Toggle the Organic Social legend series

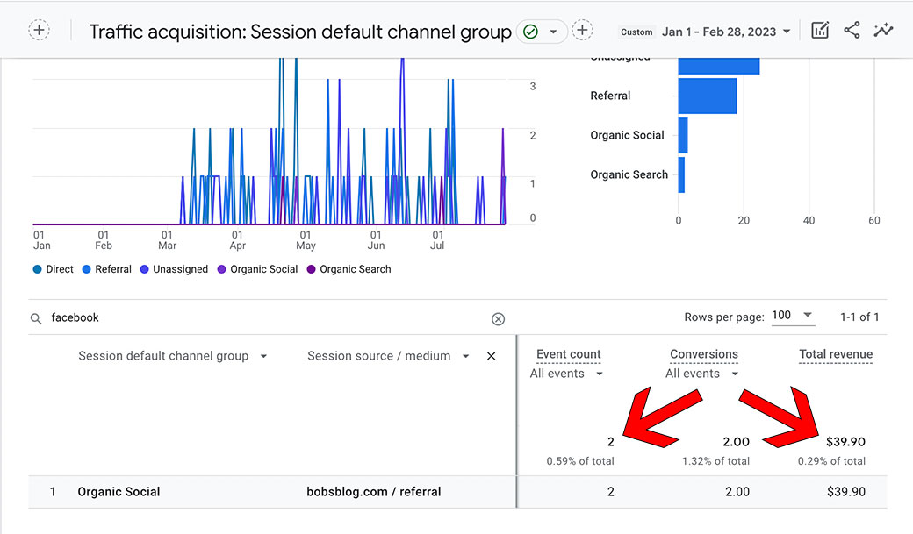tap(257, 269)
